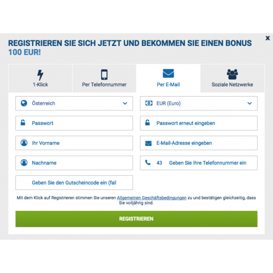This screenshot has width=273, height=273.
Task: Expand the EUR (Euro) currency dropdown chevron
Action: (250, 103)
